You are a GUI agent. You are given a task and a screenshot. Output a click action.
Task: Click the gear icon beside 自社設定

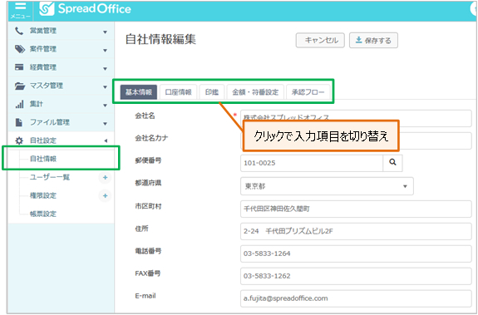coord(19,140)
